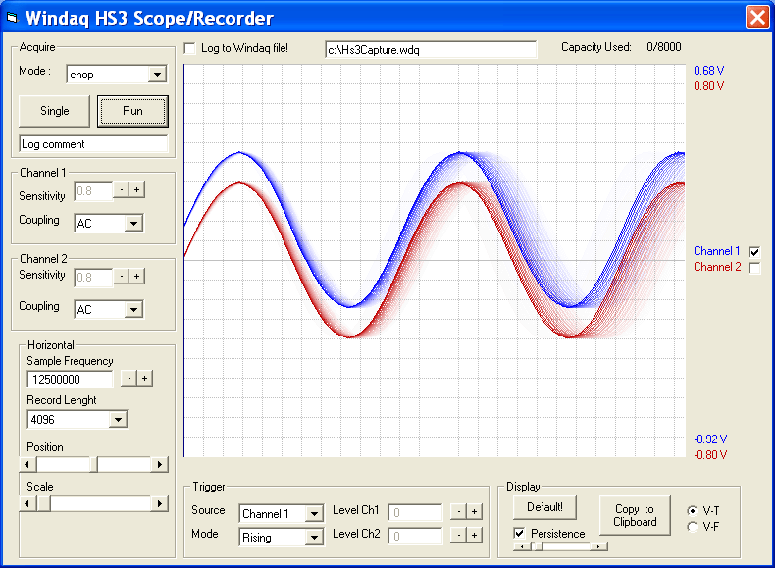Increase Channel 2 sensitivity with plus button

137,276
